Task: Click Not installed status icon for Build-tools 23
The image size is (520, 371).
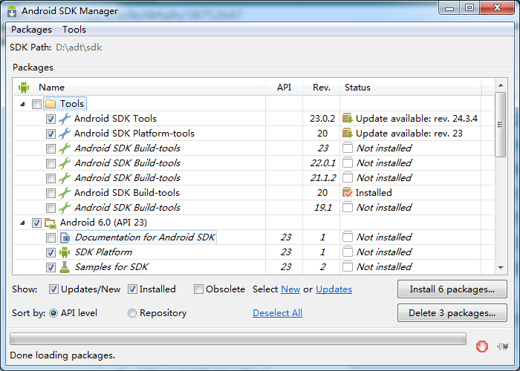Action: pos(348,148)
